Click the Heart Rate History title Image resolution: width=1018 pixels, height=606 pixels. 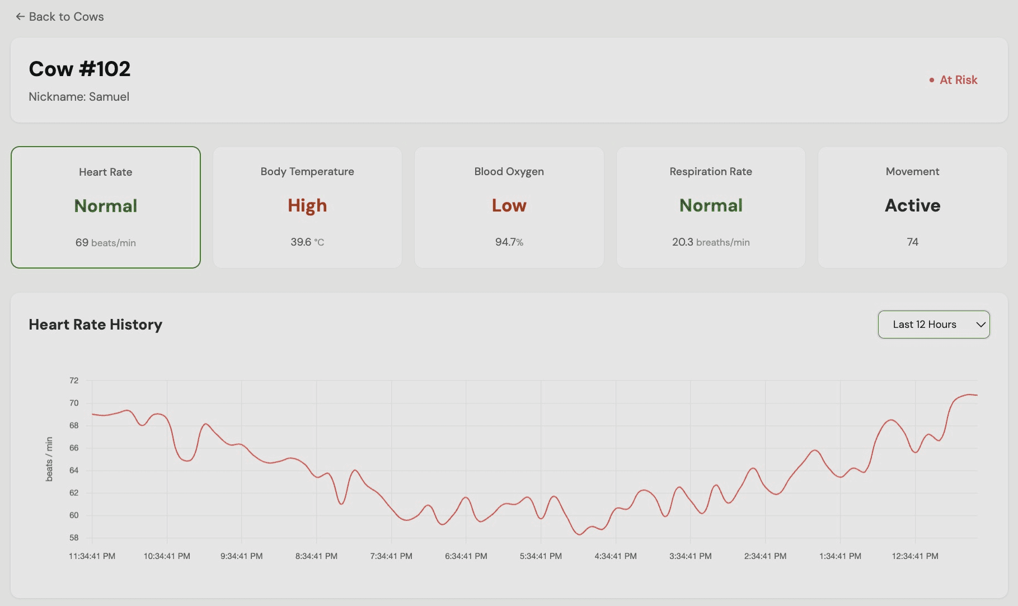(x=96, y=325)
